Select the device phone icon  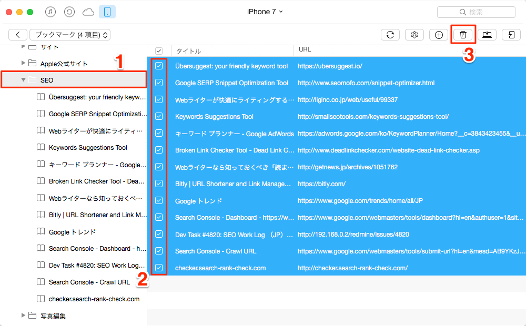pyautogui.click(x=107, y=12)
